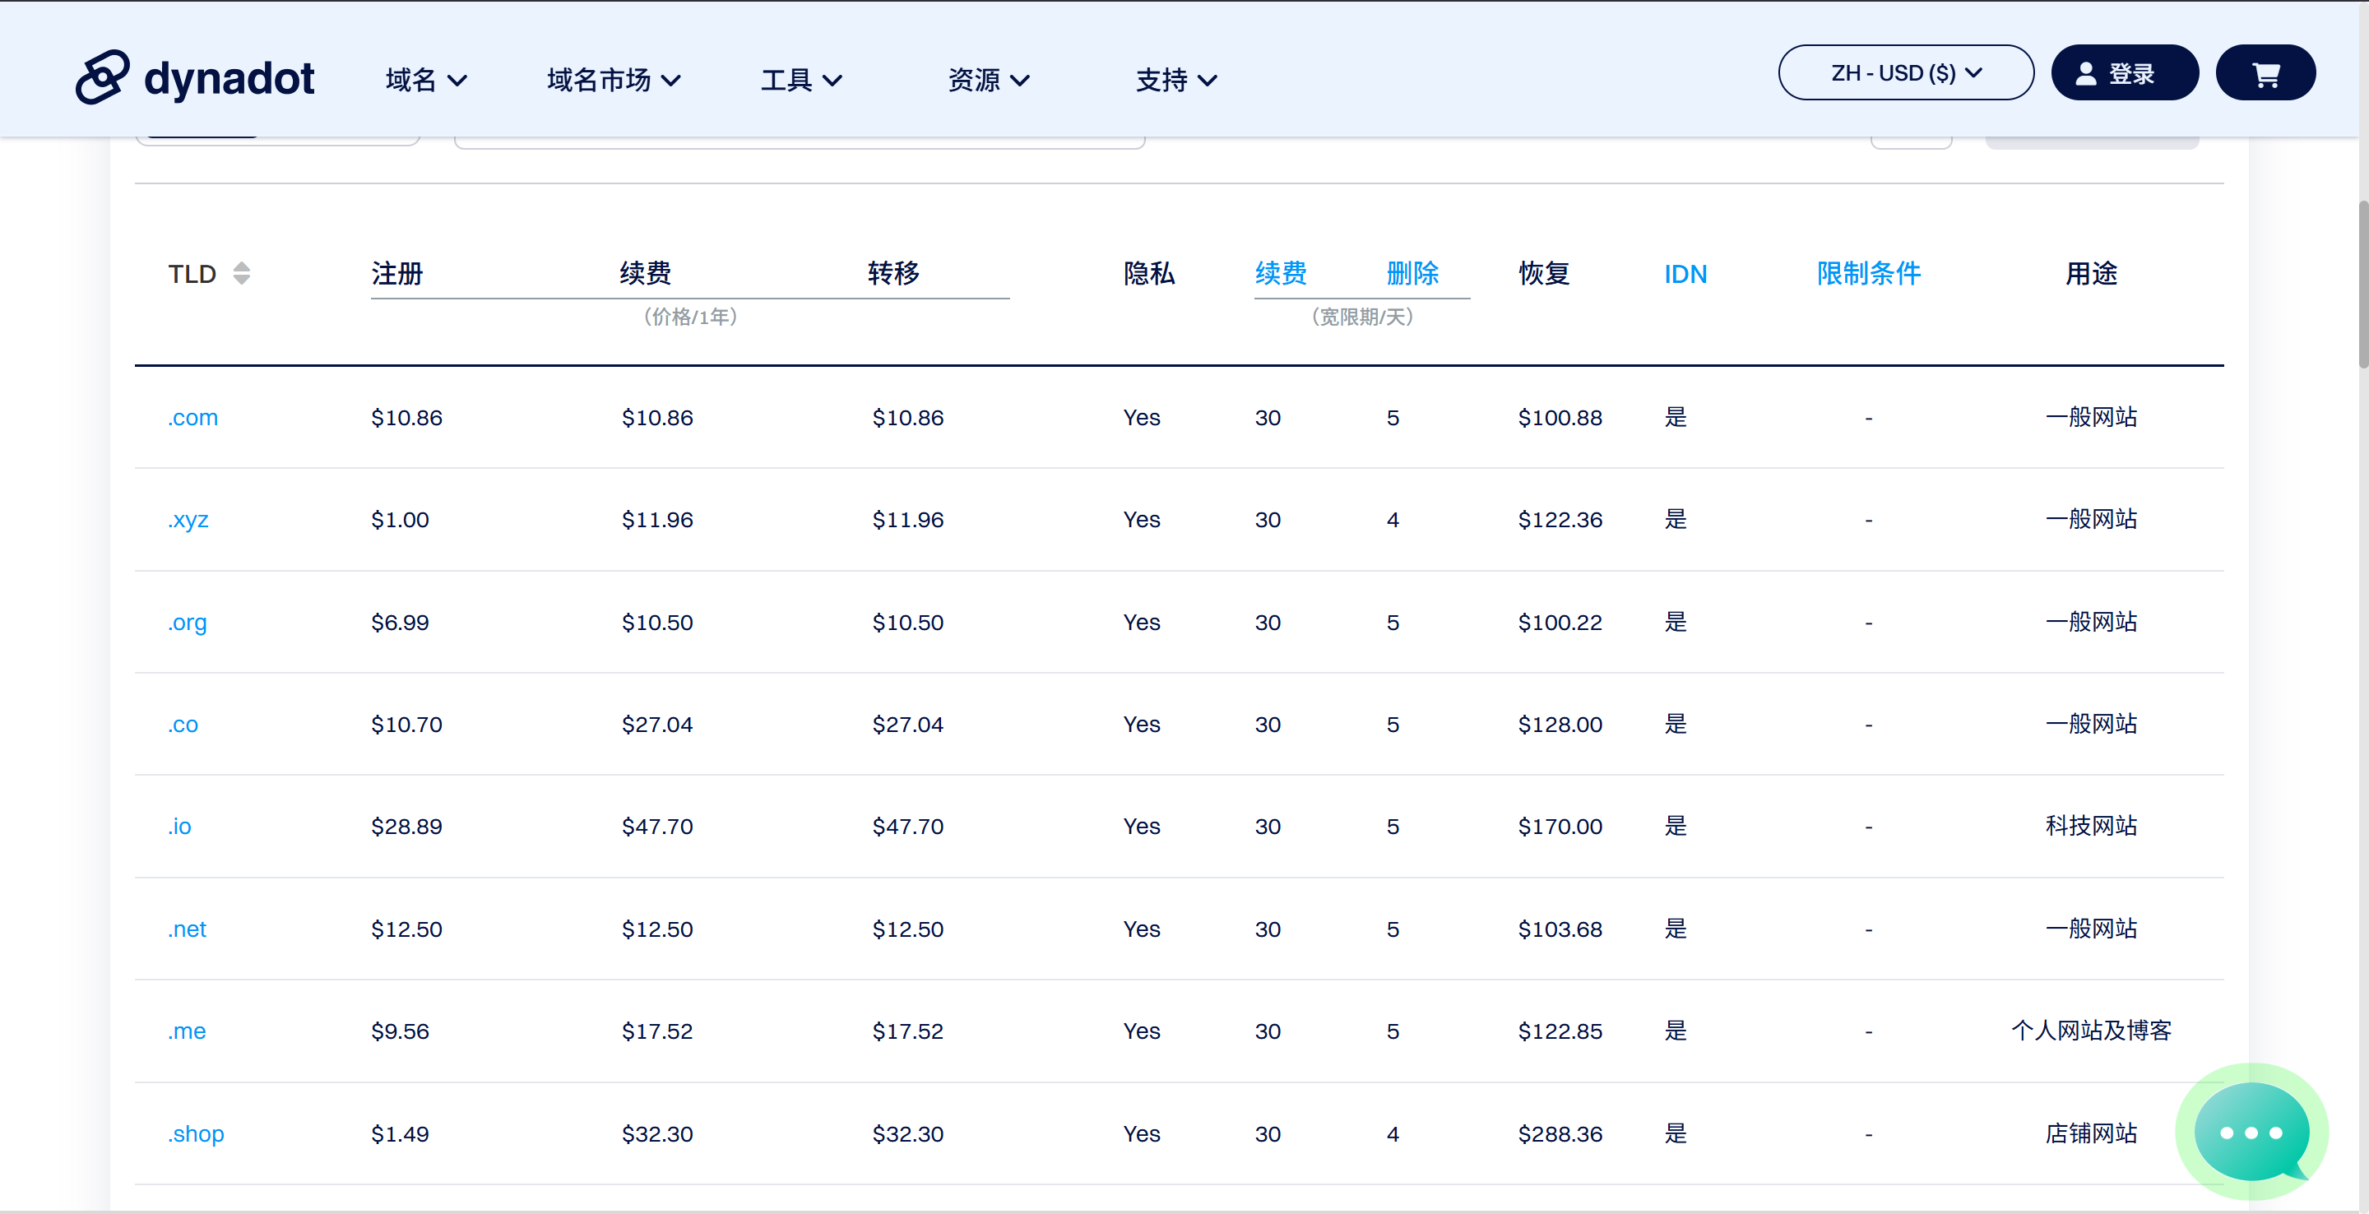Expand the 工具 navigation menu
The height and width of the screenshot is (1214, 2369).
[x=800, y=80]
